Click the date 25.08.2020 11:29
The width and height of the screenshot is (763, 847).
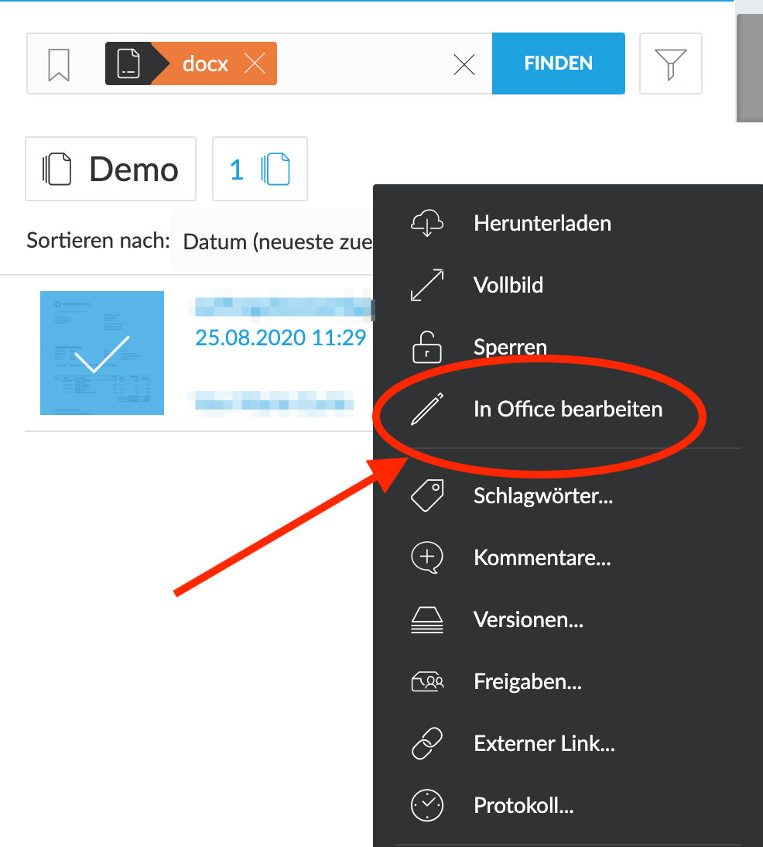coord(280,338)
